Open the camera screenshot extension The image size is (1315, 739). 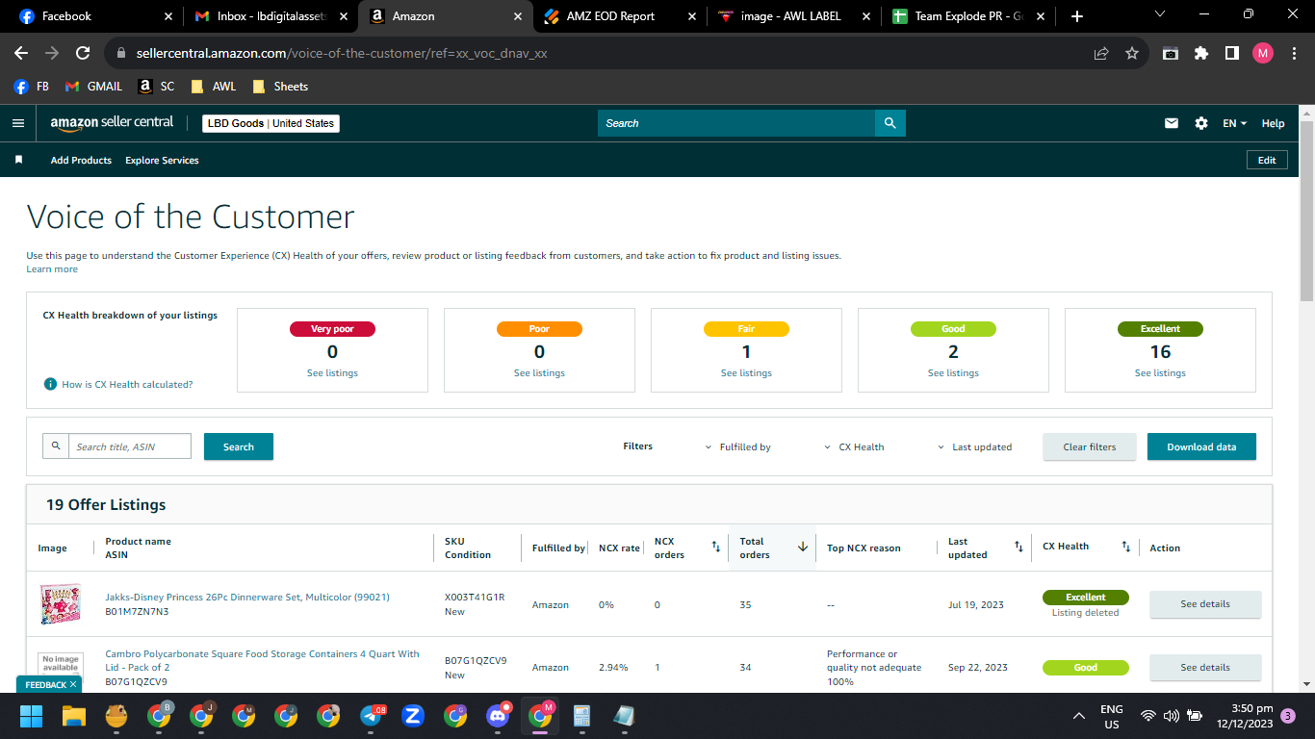[1171, 53]
